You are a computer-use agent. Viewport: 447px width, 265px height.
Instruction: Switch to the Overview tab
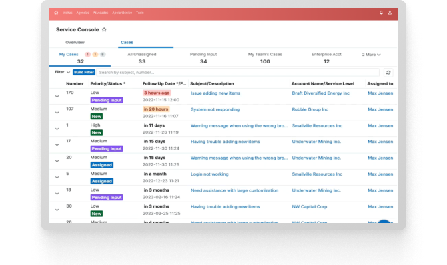[x=75, y=42]
